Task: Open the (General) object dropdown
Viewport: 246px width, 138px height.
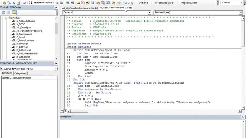Action: pyautogui.click(x=149, y=12)
